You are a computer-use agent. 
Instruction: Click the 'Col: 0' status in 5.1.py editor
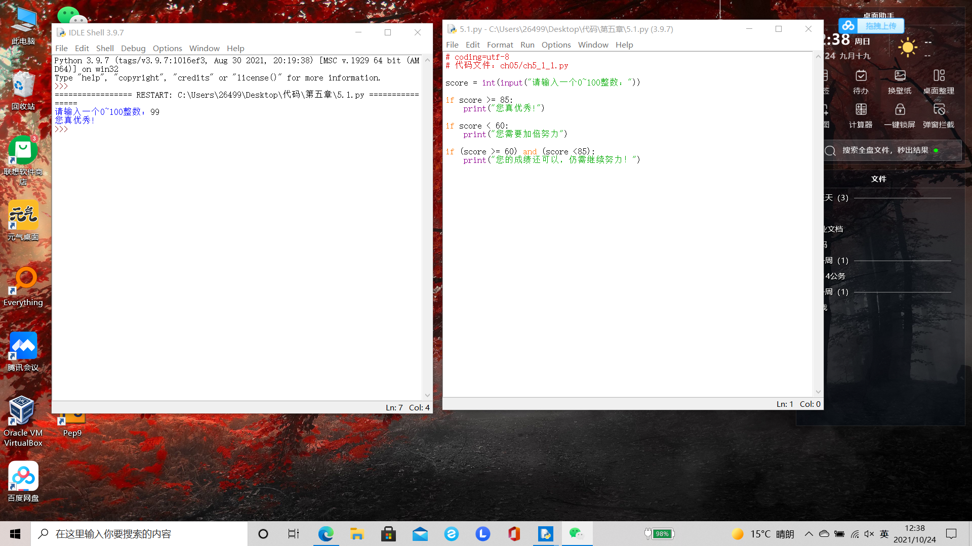point(810,404)
